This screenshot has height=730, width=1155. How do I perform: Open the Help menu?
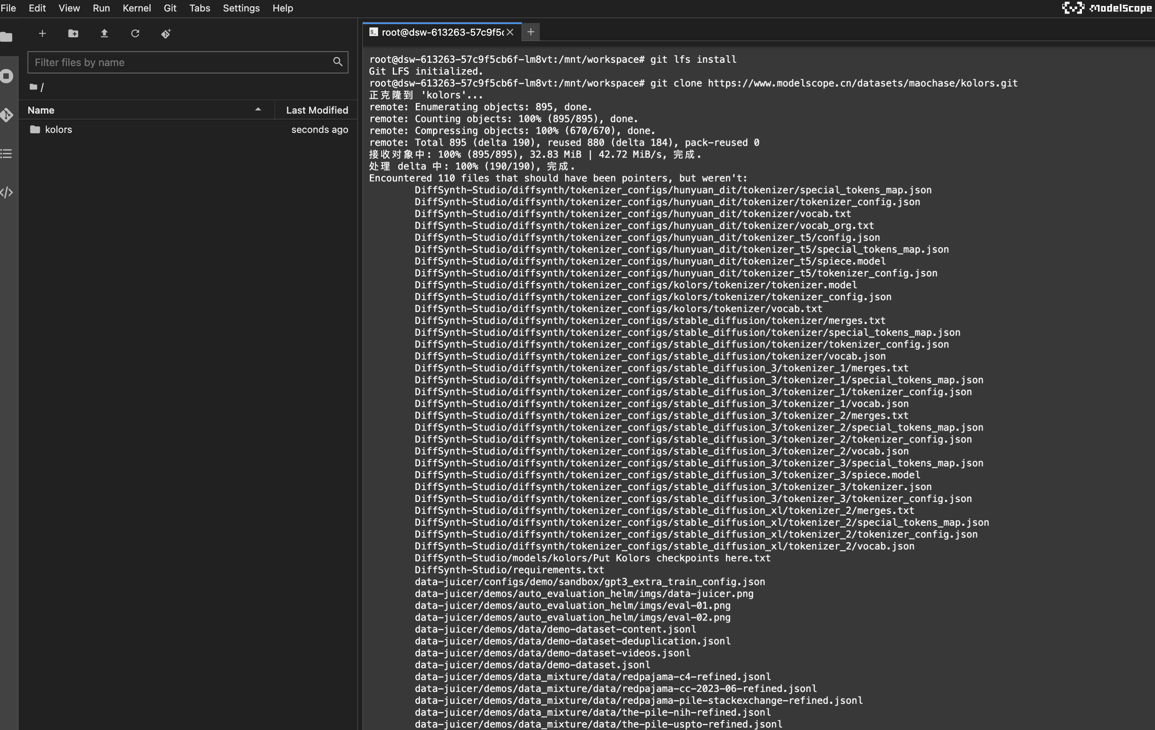point(282,8)
